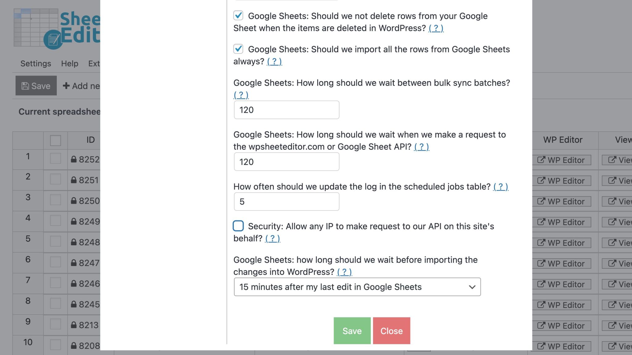Image resolution: width=632 pixels, height=355 pixels.
Task: Click the lock icon beside ID 8252
Action: pos(74,159)
